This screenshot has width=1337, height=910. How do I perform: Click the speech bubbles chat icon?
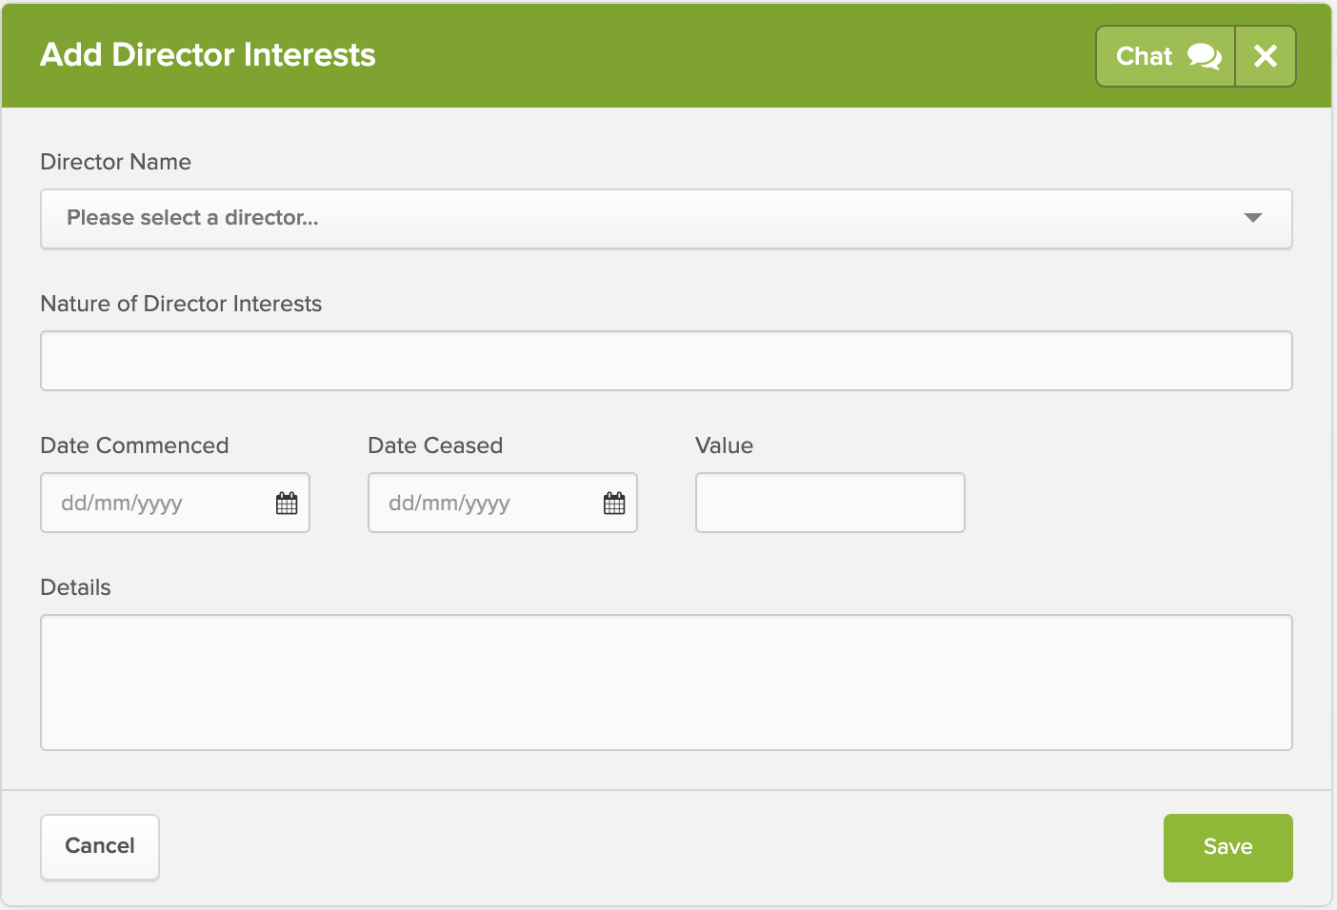coord(1205,56)
